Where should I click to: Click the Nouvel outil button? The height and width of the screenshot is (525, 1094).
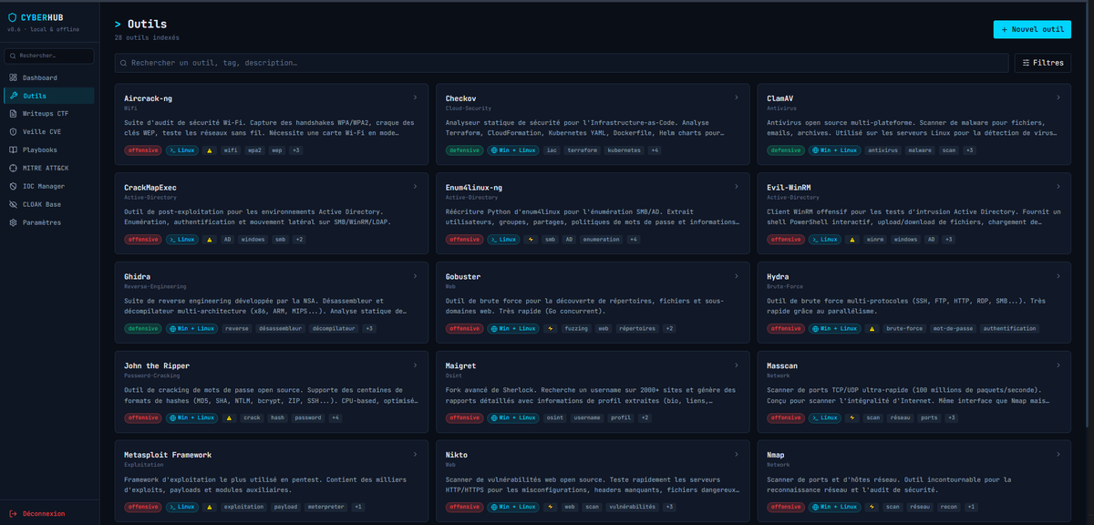click(1032, 29)
